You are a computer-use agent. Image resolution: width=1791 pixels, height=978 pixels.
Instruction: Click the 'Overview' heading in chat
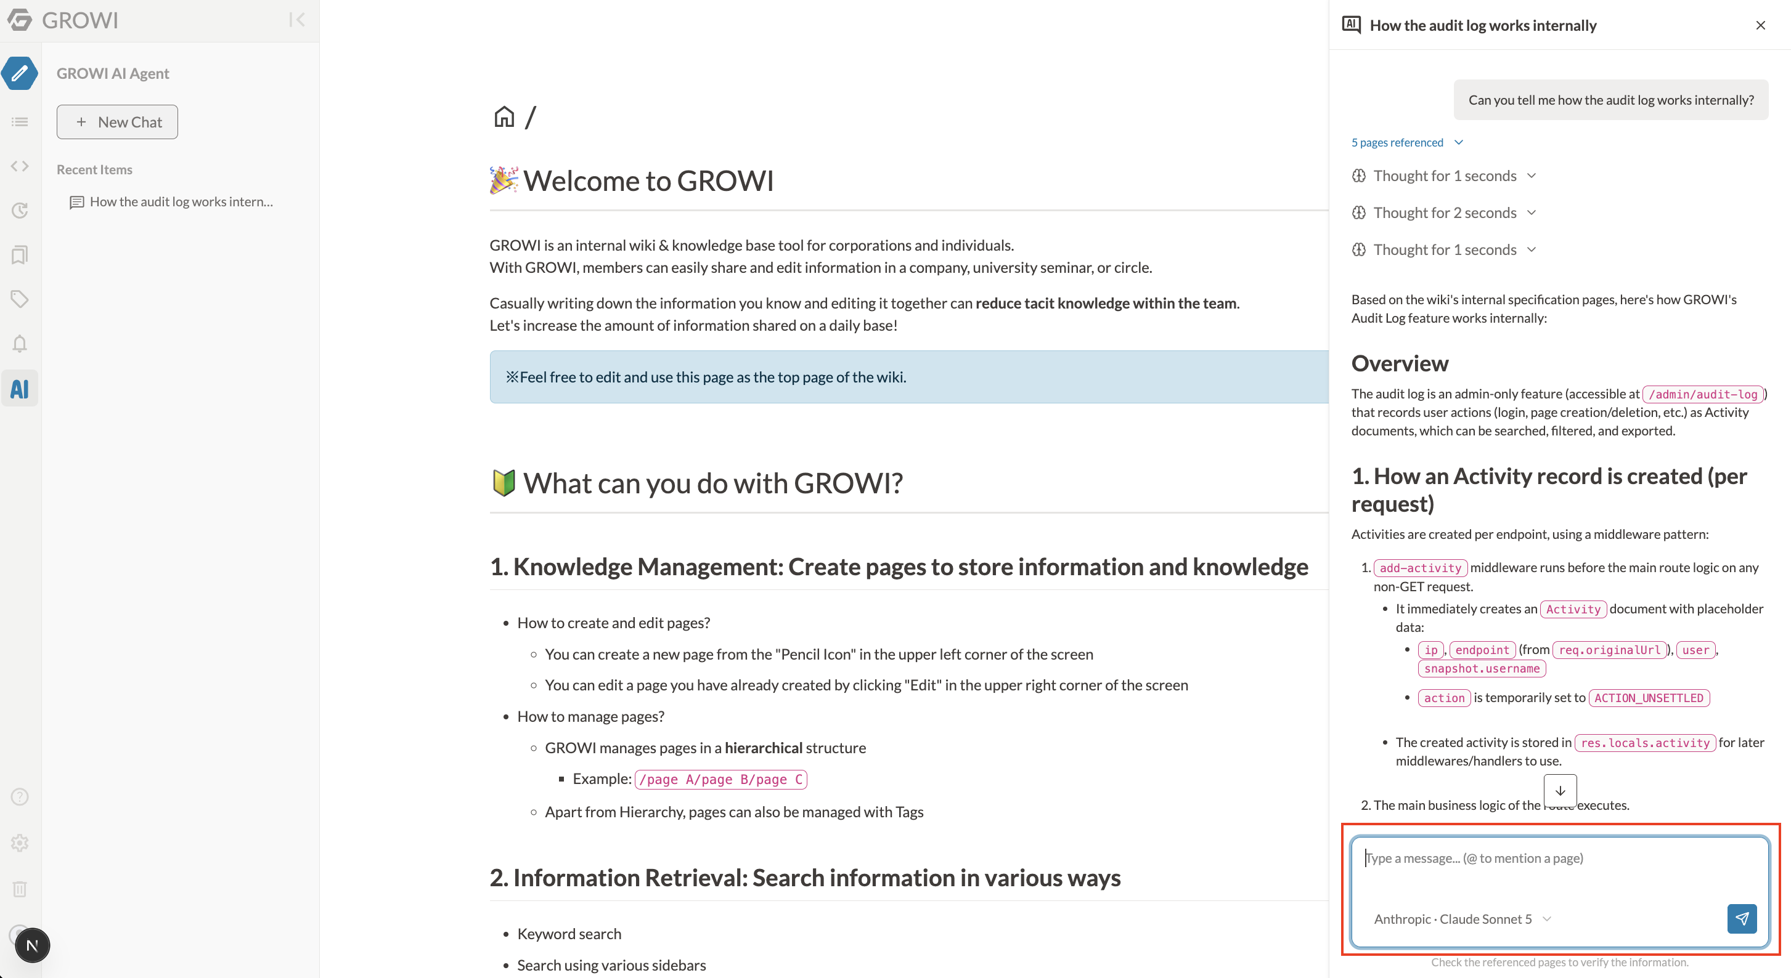point(1400,363)
